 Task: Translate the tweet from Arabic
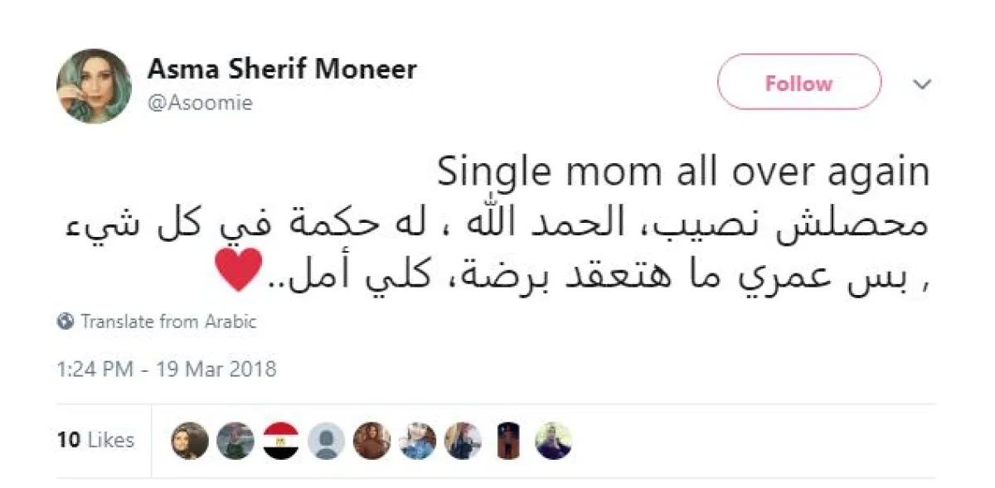[168, 321]
